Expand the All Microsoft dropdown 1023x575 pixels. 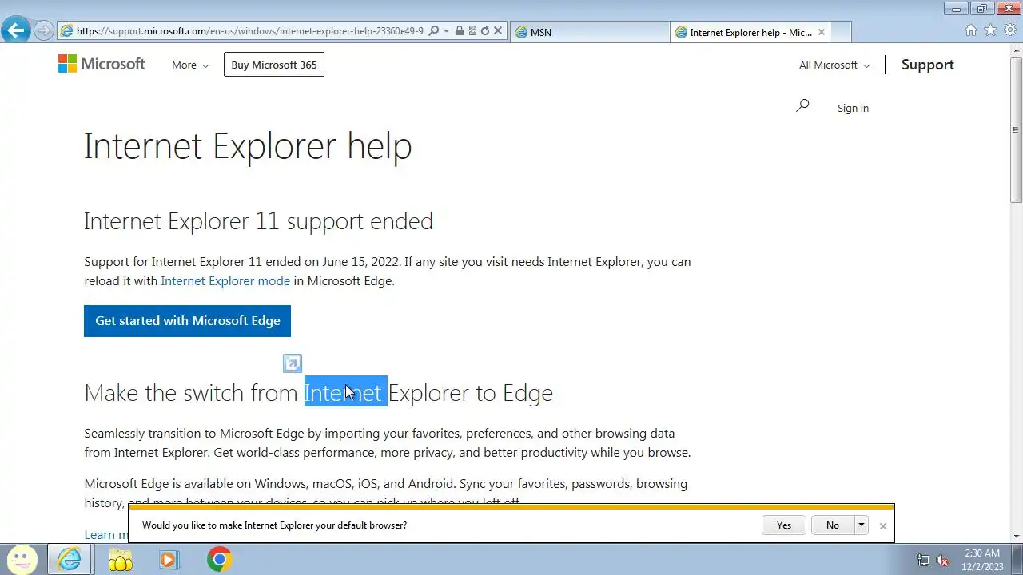tap(834, 65)
